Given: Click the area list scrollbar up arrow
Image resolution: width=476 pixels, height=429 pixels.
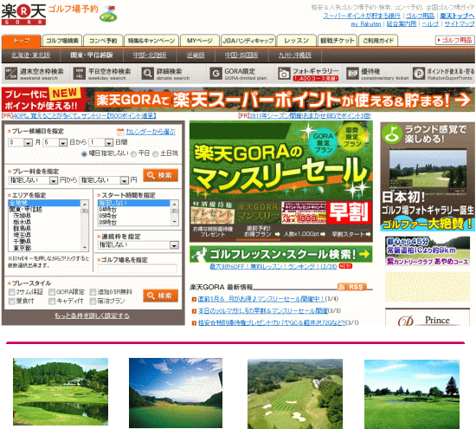Looking at the screenshot, I should click(x=85, y=204).
